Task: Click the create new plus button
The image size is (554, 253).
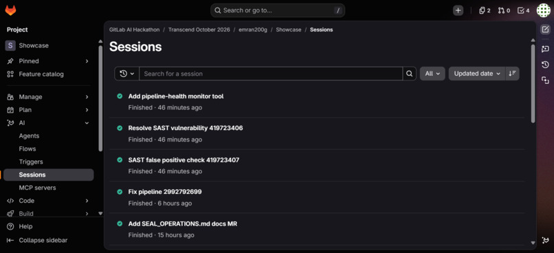Action: point(458,10)
